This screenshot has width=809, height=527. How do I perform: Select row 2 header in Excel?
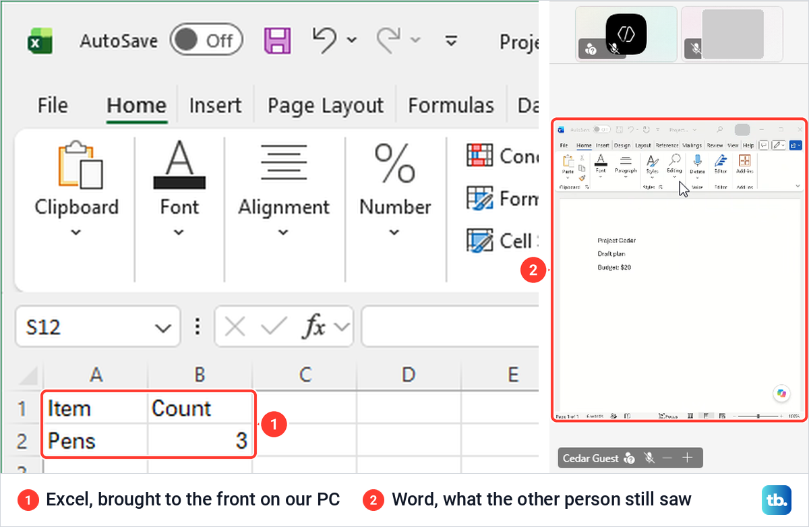pos(22,441)
